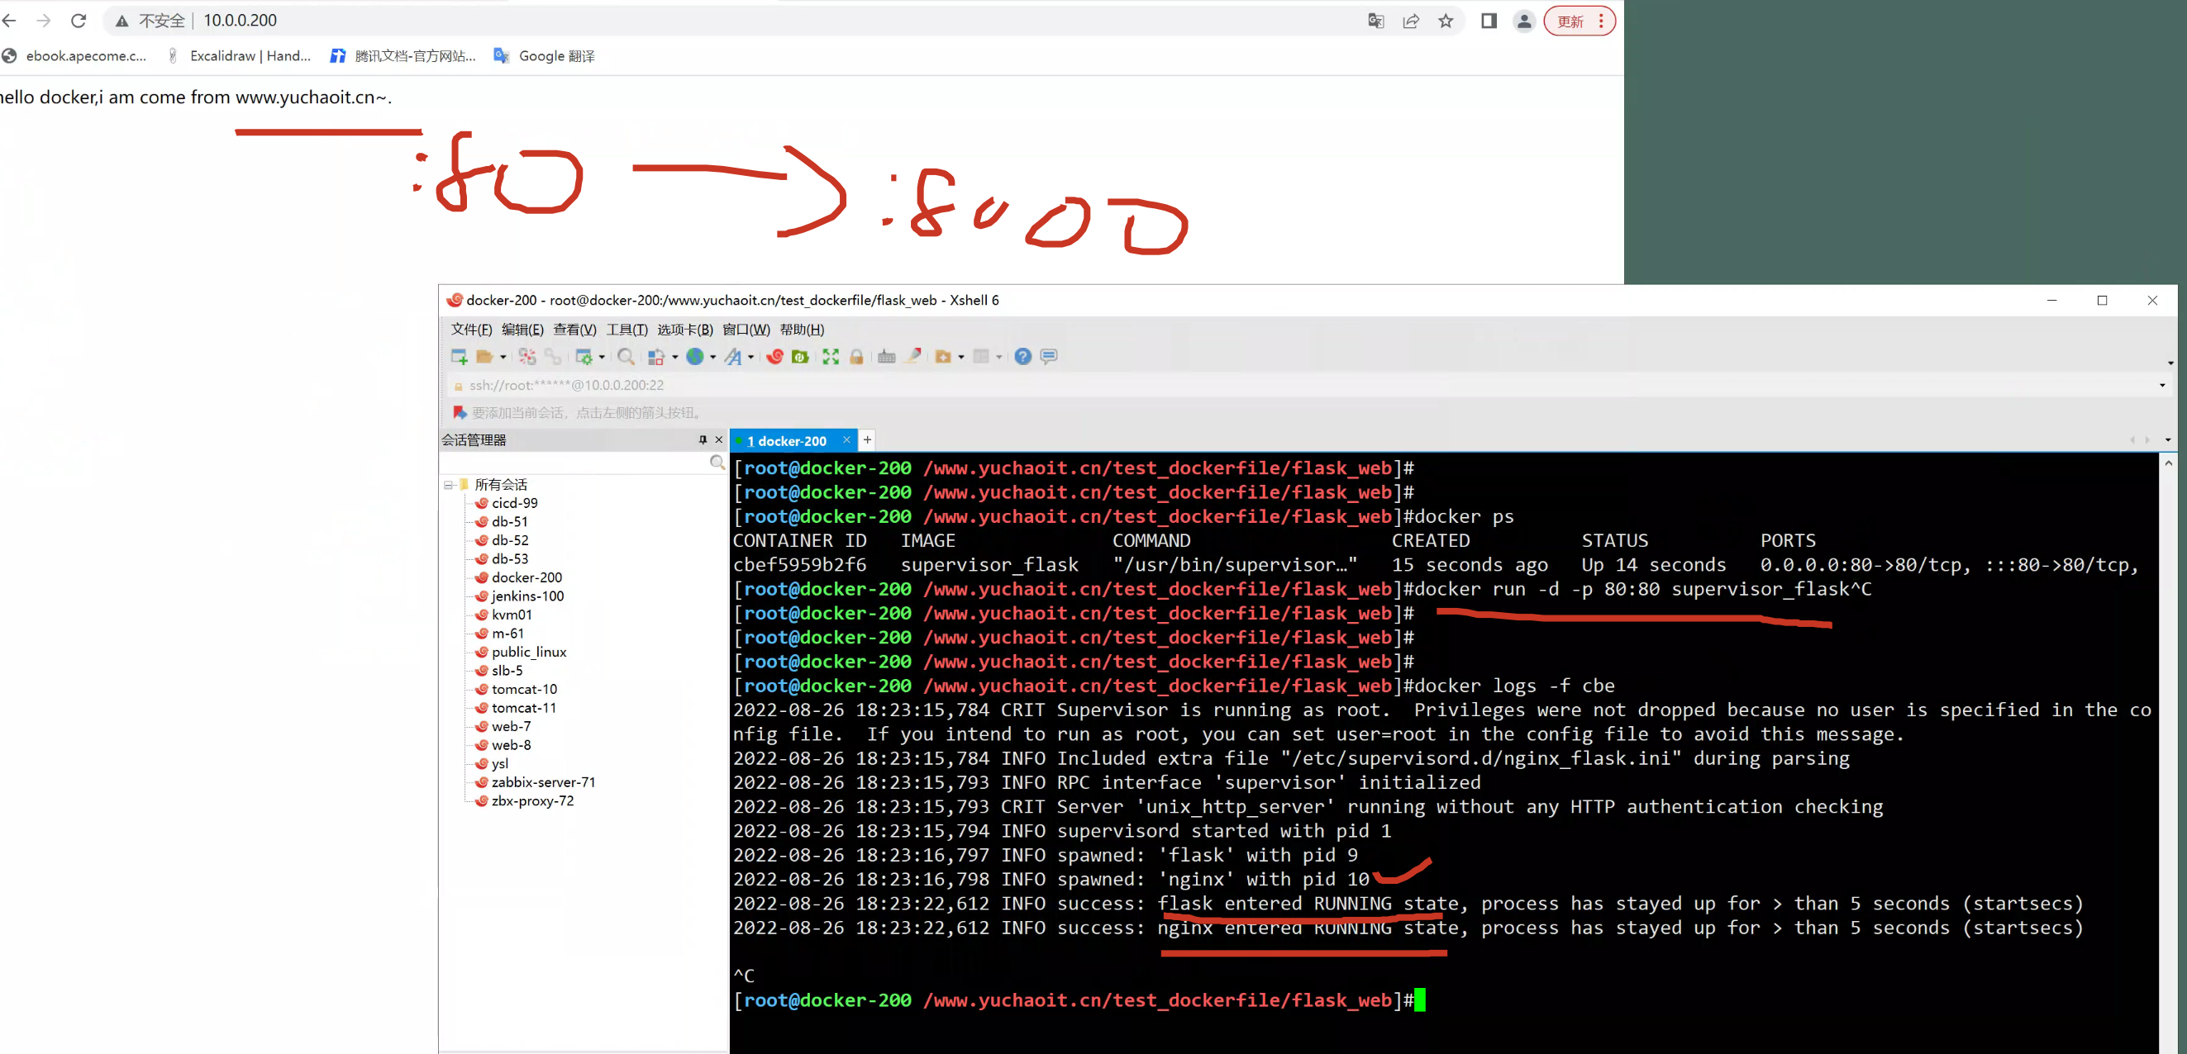Toggle full screen mode icon
Viewport: 2187px width, 1054px height.
(x=831, y=356)
